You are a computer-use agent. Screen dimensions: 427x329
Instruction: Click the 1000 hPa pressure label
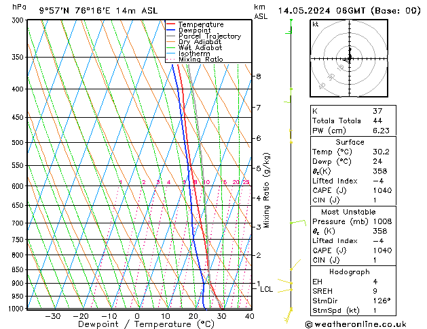(x=17, y=309)
